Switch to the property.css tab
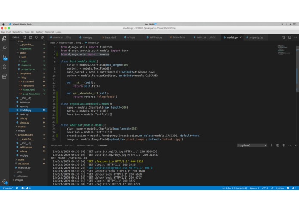Screen dimensions: 299x212 [x=256, y=37]
